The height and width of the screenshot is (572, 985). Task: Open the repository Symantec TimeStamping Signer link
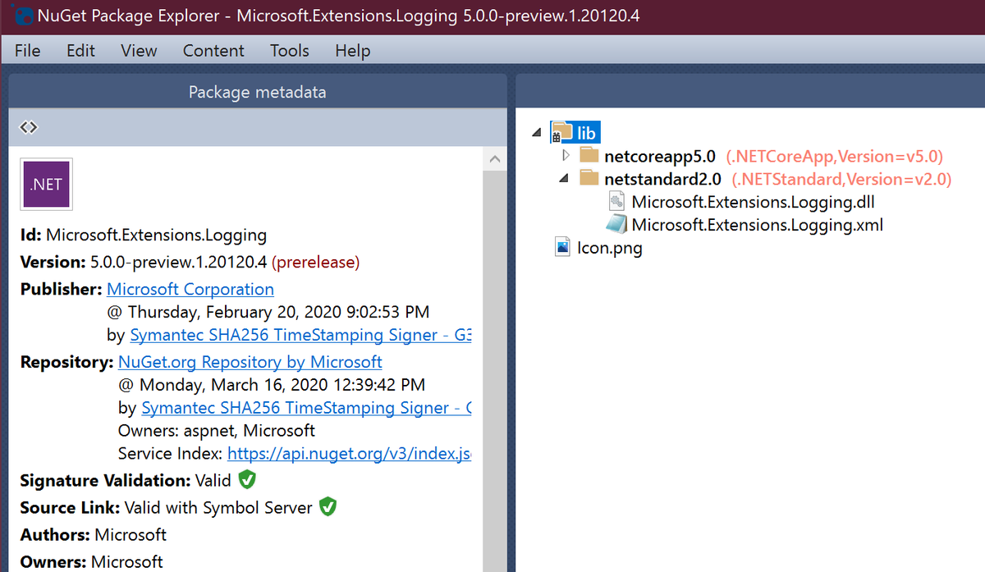pos(306,408)
